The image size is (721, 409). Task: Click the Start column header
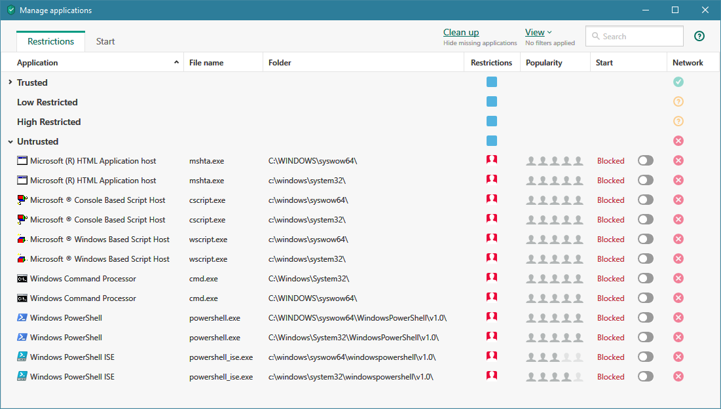604,63
